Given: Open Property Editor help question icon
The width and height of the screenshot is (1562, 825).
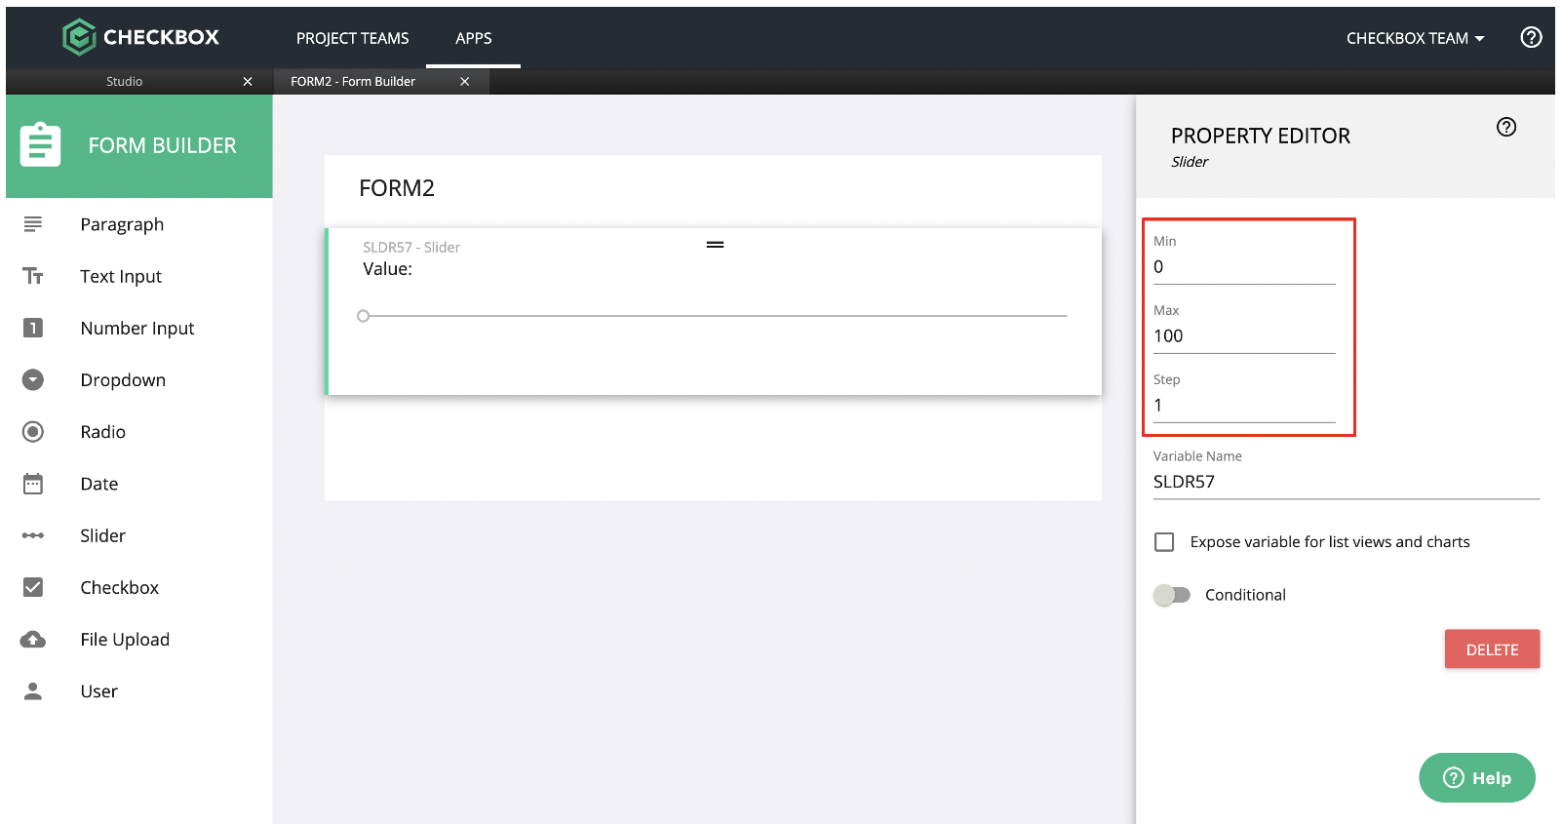Looking at the screenshot, I should coord(1506,127).
